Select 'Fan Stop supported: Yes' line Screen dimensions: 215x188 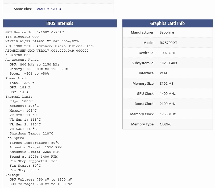[34, 161]
